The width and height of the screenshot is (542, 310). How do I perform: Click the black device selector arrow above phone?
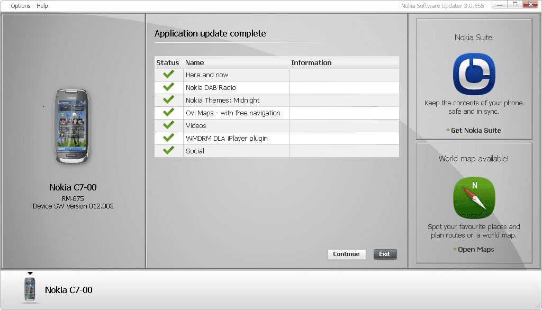click(x=30, y=273)
